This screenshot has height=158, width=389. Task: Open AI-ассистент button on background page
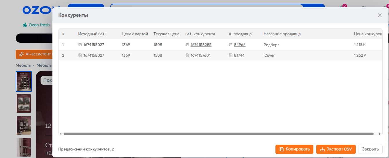pyautogui.click(x=34, y=54)
